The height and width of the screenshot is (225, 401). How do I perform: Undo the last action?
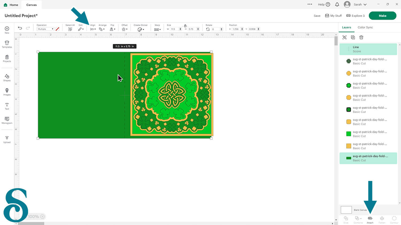[20, 28]
